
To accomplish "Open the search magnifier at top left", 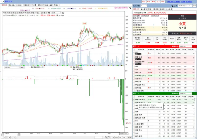I will point(2,2).
